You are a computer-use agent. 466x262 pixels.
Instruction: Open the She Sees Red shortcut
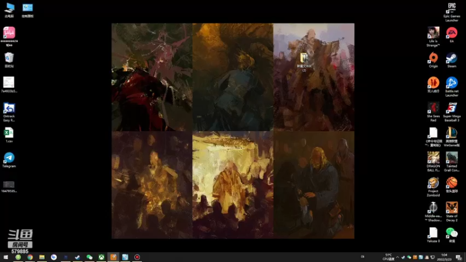coord(433,112)
